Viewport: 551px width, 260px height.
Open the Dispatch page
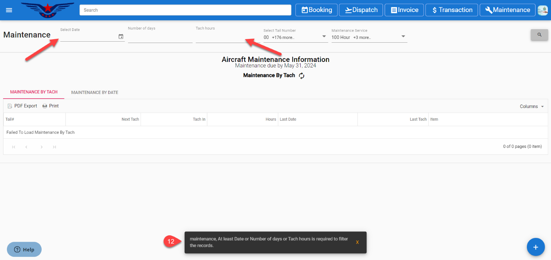361,10
